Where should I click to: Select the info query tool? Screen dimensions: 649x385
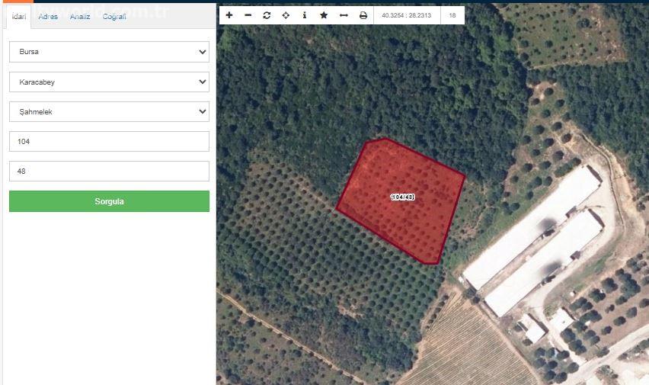[x=305, y=15]
